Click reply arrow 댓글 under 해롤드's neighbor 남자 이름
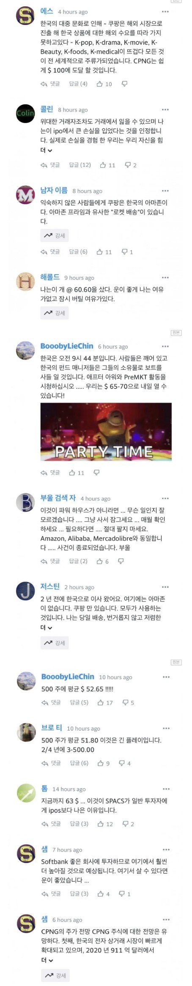 (x=50, y=252)
